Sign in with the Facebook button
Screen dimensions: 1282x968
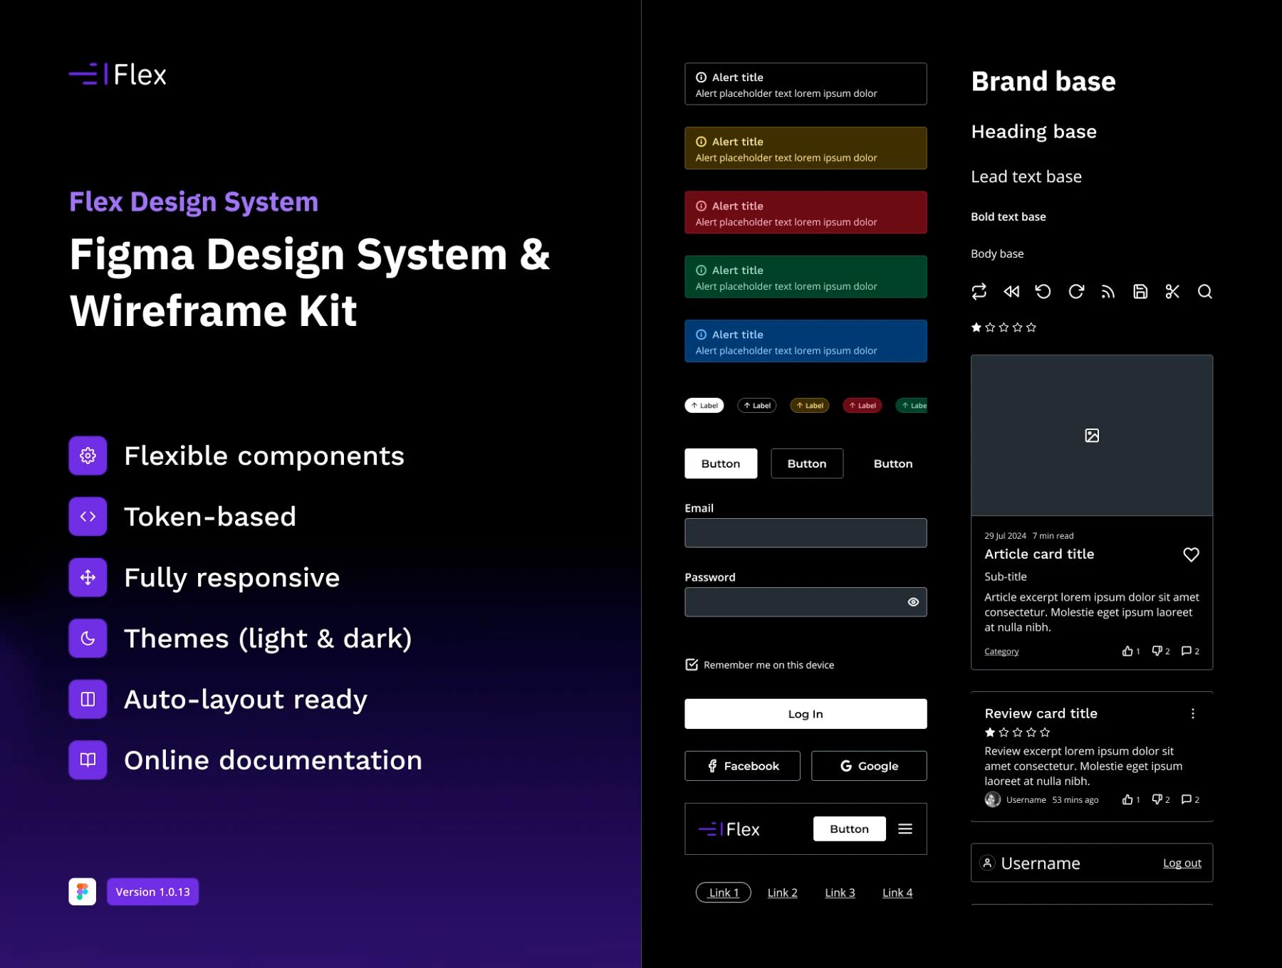[x=743, y=766]
